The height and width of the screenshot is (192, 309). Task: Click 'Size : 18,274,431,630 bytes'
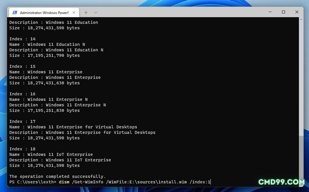click(45, 83)
